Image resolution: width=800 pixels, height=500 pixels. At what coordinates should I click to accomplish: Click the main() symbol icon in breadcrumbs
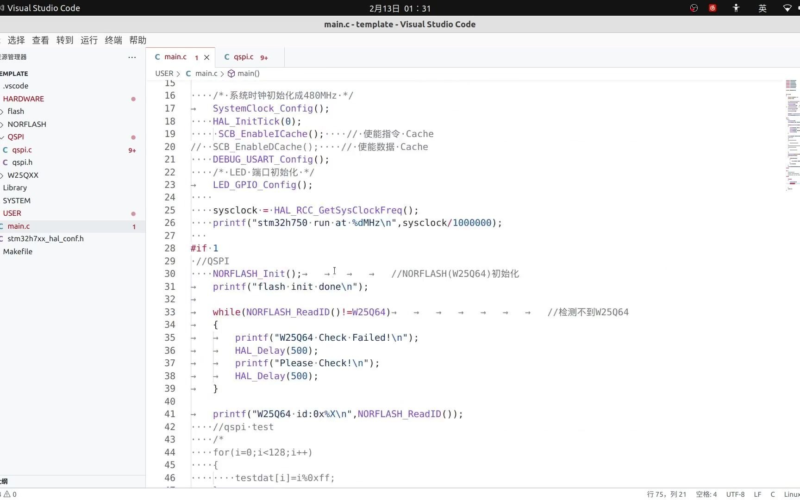(231, 73)
